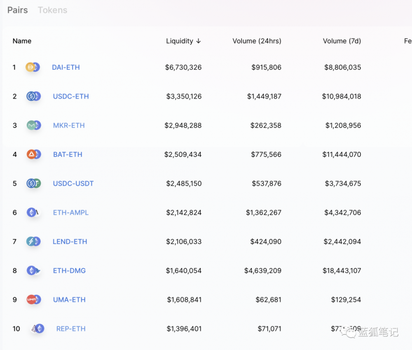The image size is (412, 350).
Task: Click the DAI-ETH token pair icon
Action: click(33, 67)
